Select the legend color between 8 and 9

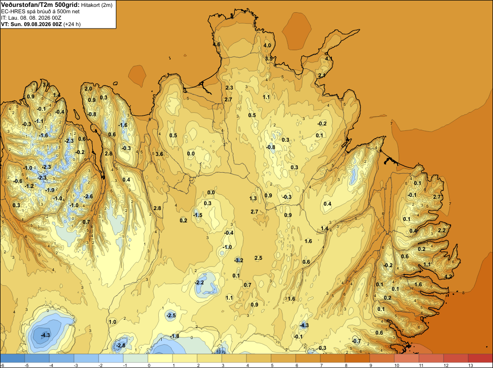[x=357, y=358]
